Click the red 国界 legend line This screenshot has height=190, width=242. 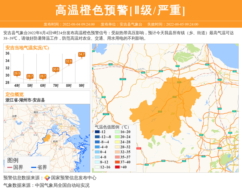(x=9, y=167)
